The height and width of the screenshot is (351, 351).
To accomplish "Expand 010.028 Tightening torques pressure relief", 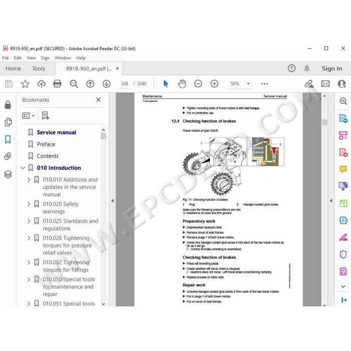I will [29, 238].
